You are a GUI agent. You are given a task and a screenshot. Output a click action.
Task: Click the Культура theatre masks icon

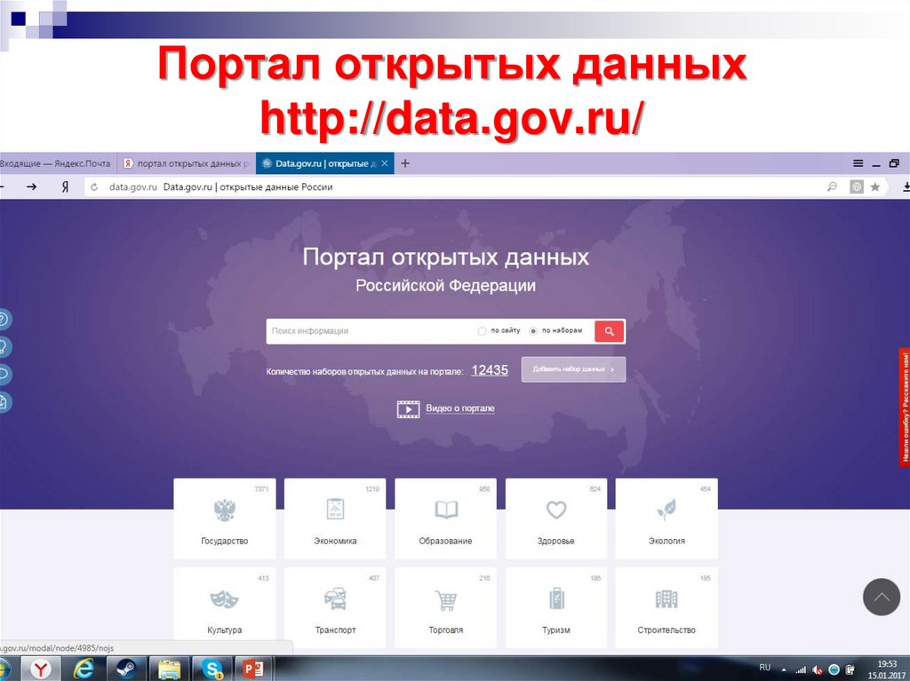coord(224,598)
